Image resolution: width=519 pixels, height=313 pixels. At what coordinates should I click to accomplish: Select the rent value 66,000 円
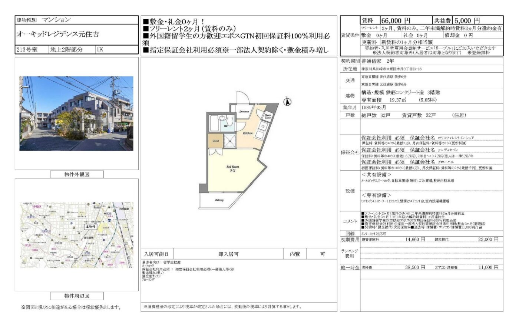pyautogui.click(x=397, y=20)
